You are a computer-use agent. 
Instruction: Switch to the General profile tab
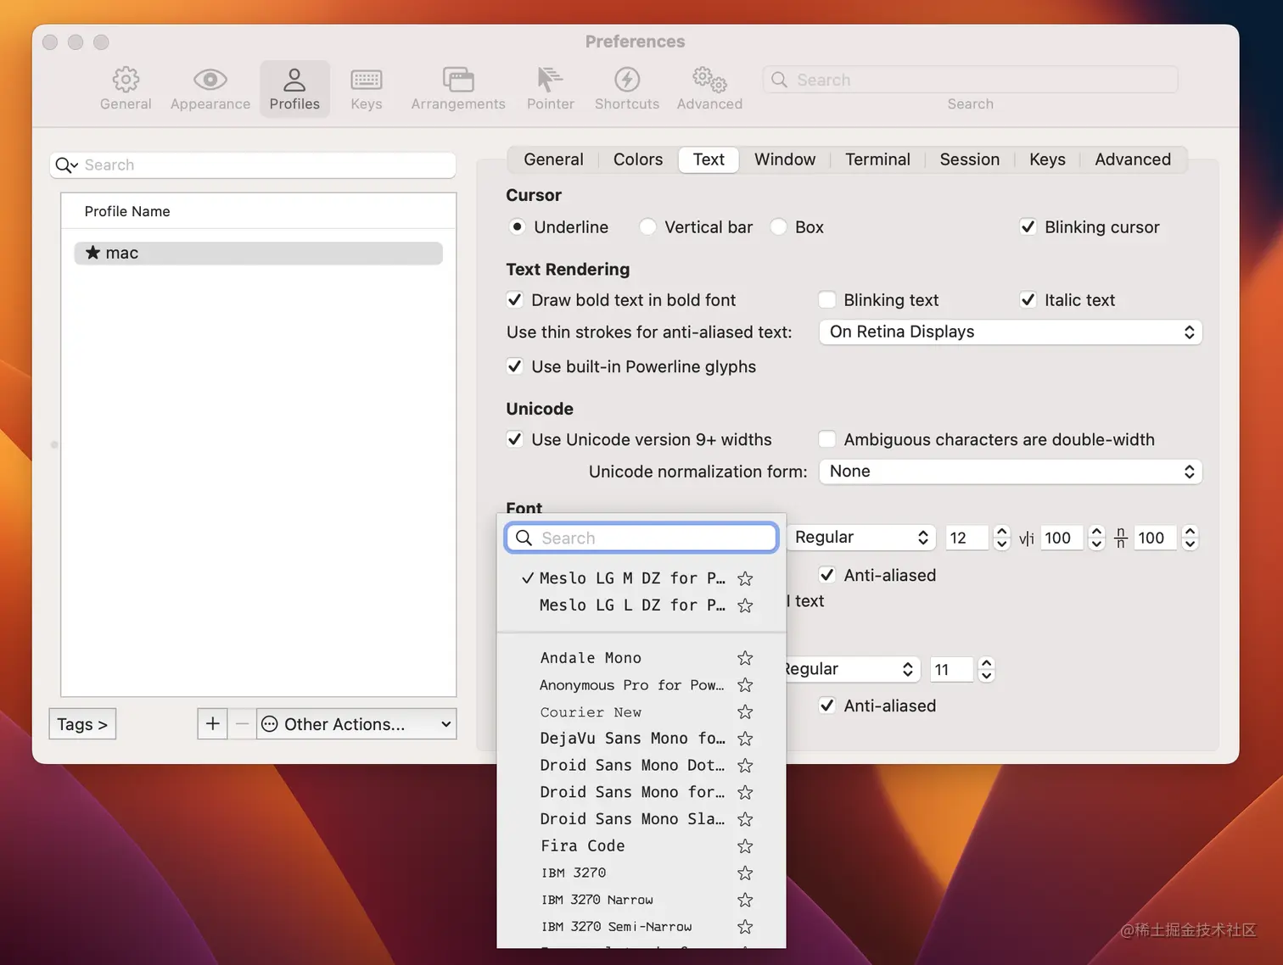[553, 159]
